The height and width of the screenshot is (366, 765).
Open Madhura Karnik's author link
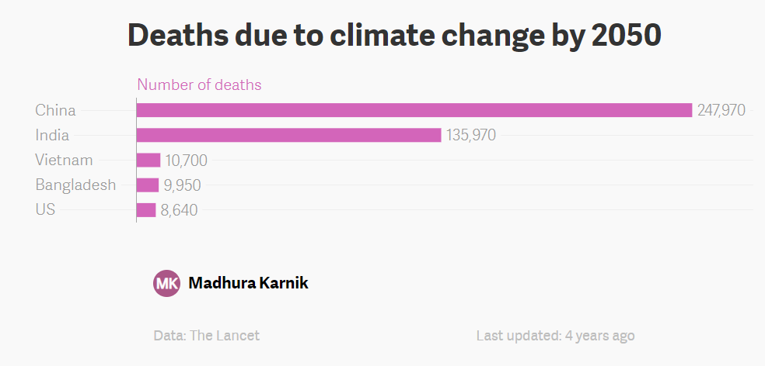click(x=248, y=283)
